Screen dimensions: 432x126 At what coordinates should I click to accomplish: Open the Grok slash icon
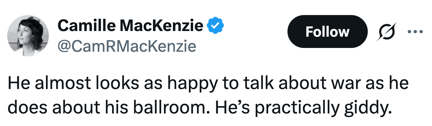click(386, 32)
